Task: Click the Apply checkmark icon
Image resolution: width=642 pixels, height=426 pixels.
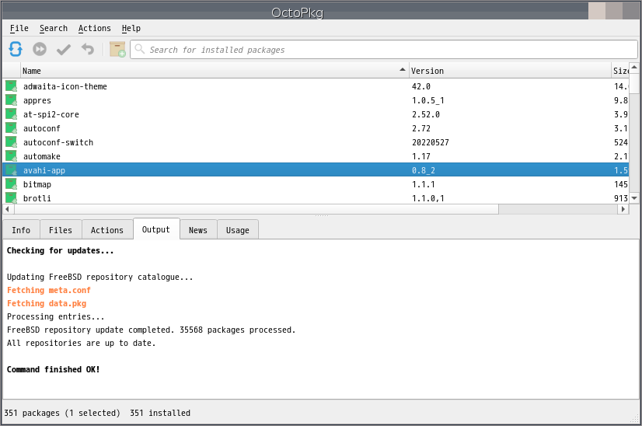Action: coord(64,50)
